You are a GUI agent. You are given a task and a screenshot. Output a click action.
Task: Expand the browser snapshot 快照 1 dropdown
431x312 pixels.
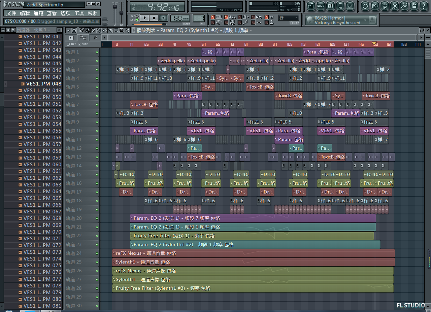tap(49, 30)
